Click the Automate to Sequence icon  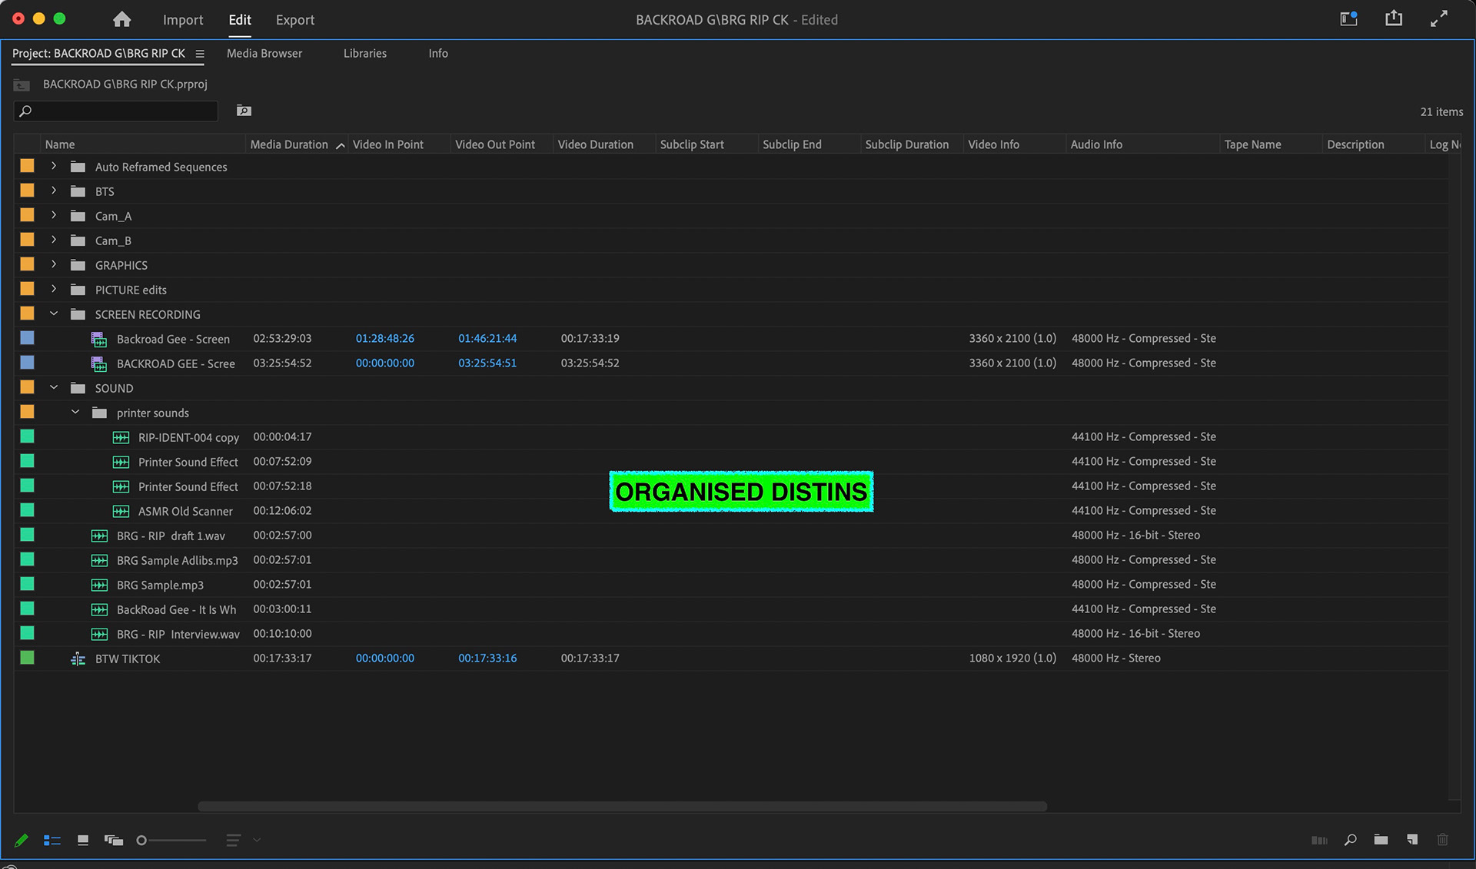point(1319,840)
